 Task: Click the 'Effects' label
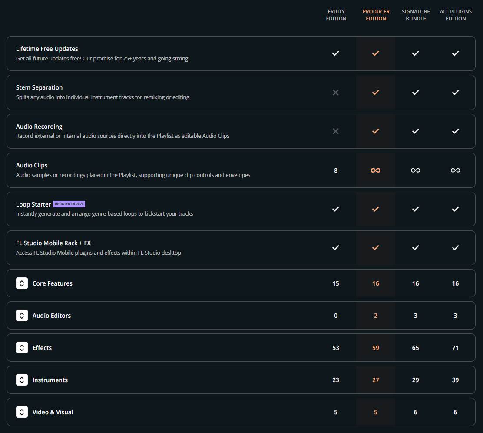click(x=42, y=347)
